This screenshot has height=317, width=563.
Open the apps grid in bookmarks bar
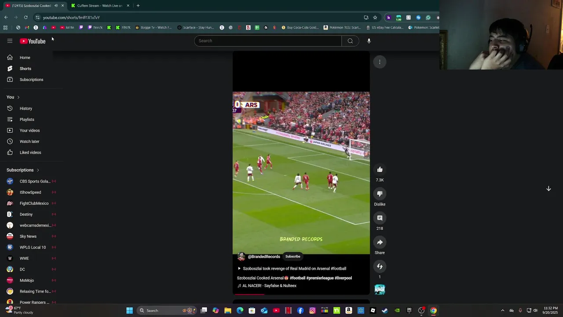point(5,27)
